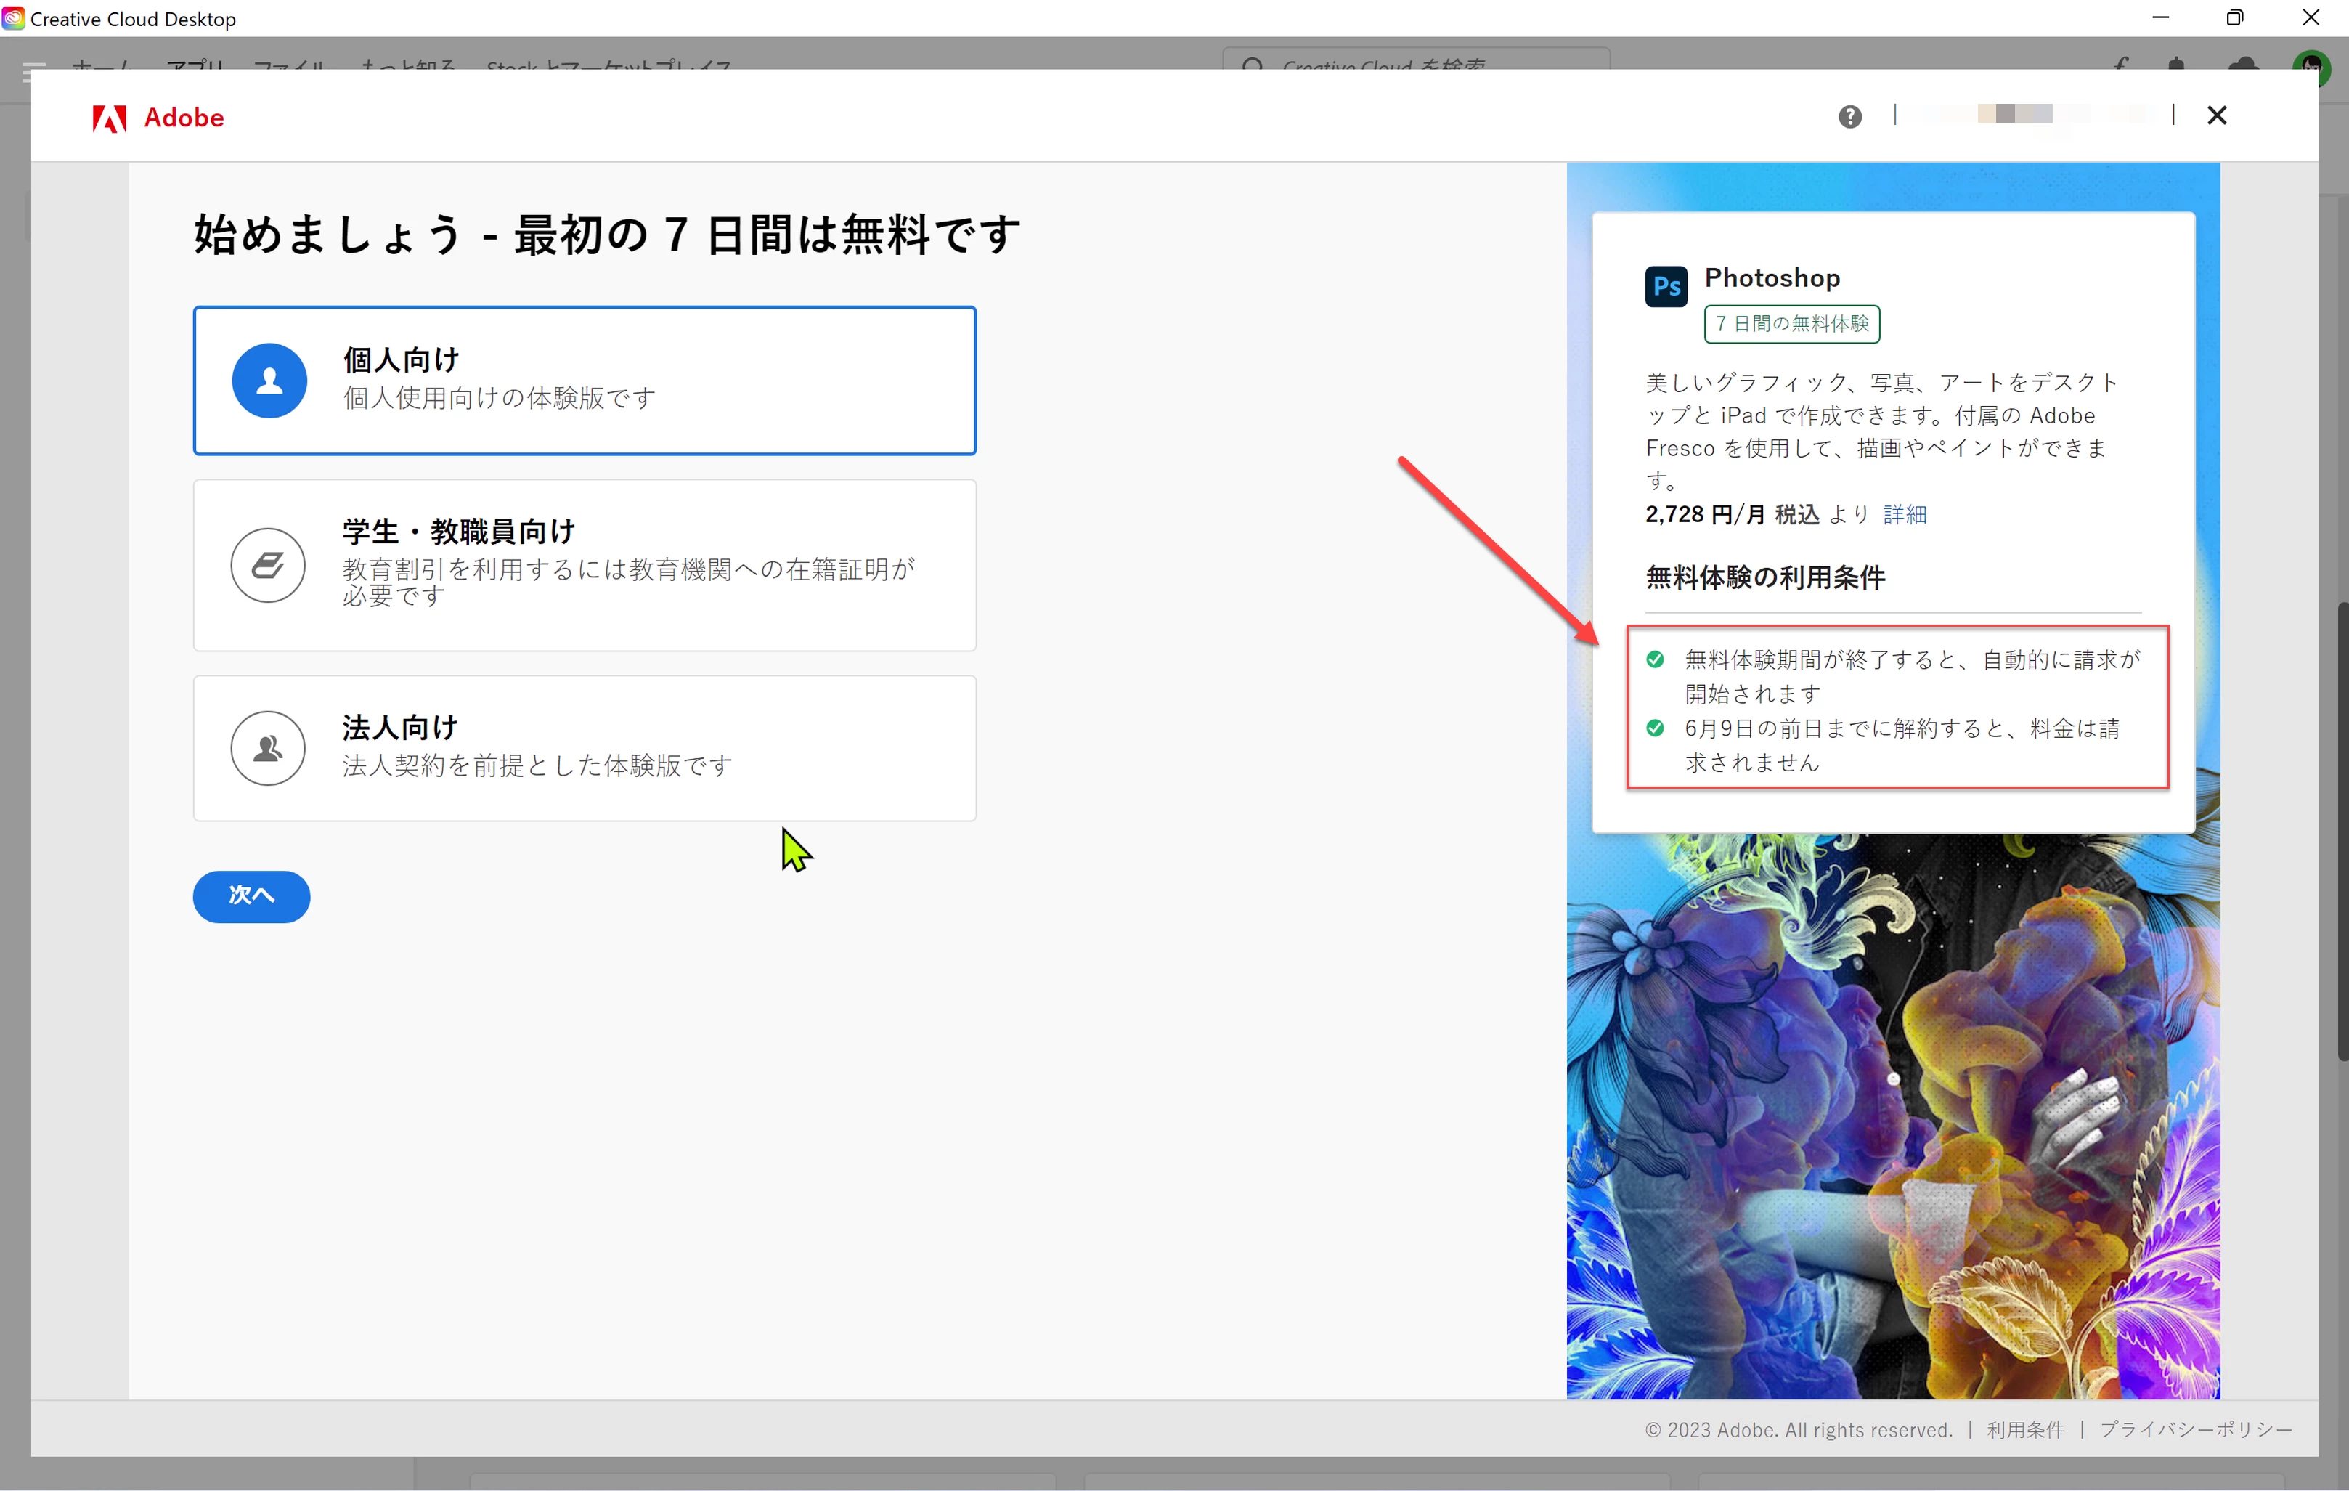2349x1491 pixels.
Task: Open the 詳細 pricing details link
Action: [1904, 514]
